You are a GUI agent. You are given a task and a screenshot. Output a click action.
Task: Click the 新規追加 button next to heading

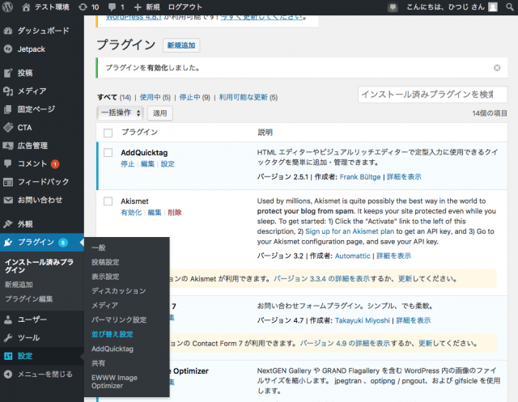point(181,45)
